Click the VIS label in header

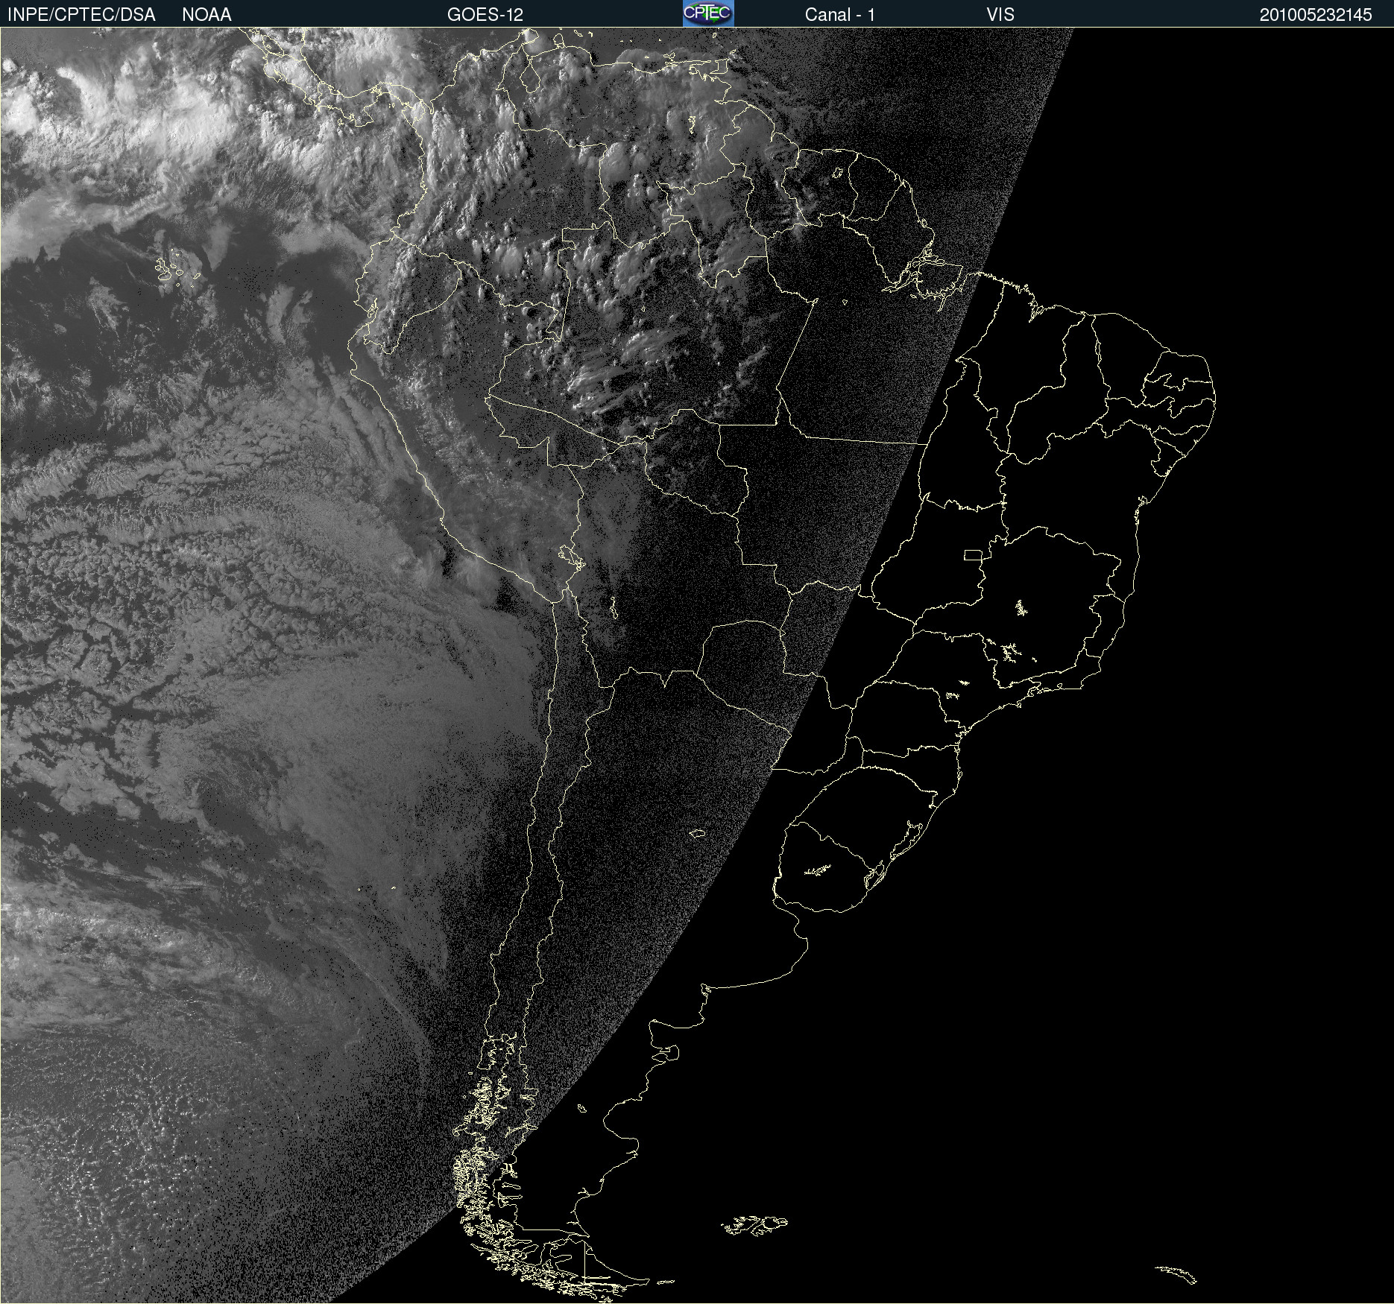[1000, 15]
